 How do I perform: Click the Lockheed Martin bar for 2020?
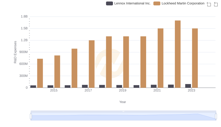click(x=143, y=62)
